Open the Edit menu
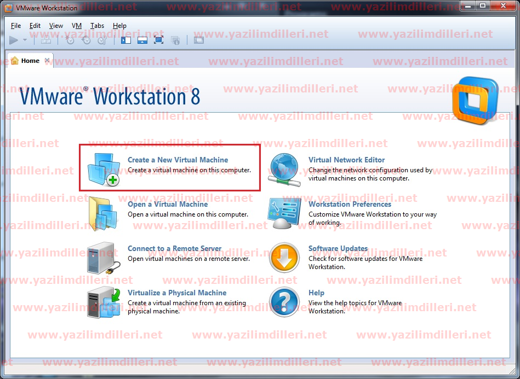520x379 pixels. tap(35, 26)
